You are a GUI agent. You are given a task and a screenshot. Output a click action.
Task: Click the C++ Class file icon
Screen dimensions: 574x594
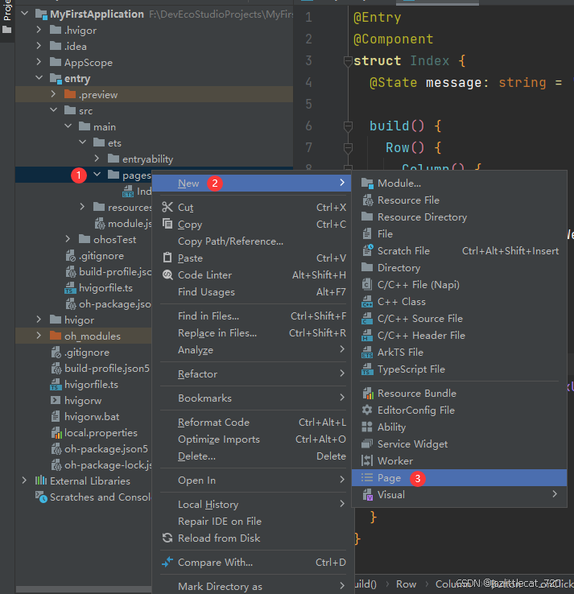pos(367,302)
